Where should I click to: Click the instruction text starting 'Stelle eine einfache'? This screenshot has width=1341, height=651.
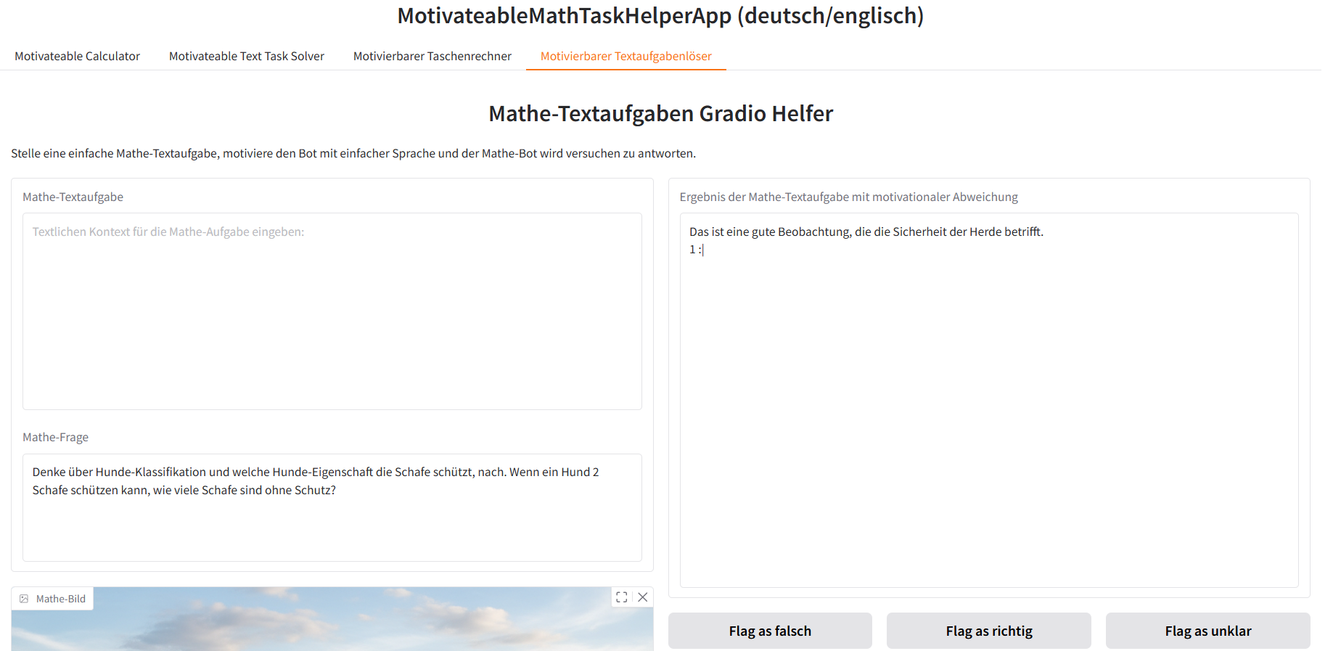[x=353, y=153]
